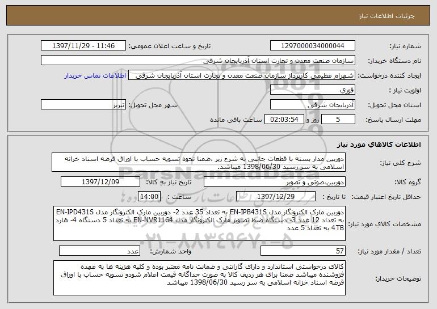Click the label توضیحات خریدار
Image resolution: width=437 pixels, height=309 pixels.
[398, 278]
